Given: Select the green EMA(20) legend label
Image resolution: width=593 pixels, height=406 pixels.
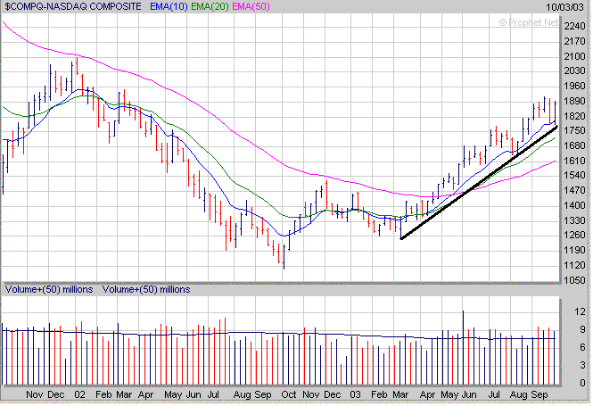Looking at the screenshot, I should [x=210, y=6].
